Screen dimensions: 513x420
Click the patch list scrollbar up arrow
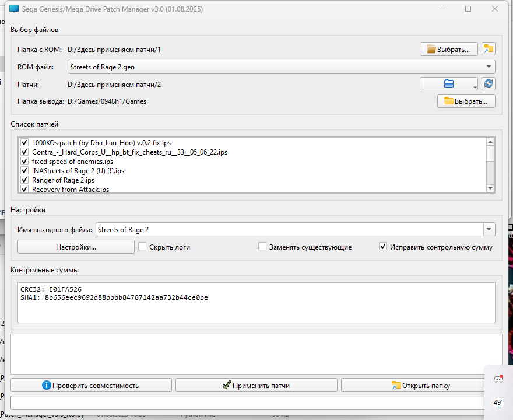[490, 142]
